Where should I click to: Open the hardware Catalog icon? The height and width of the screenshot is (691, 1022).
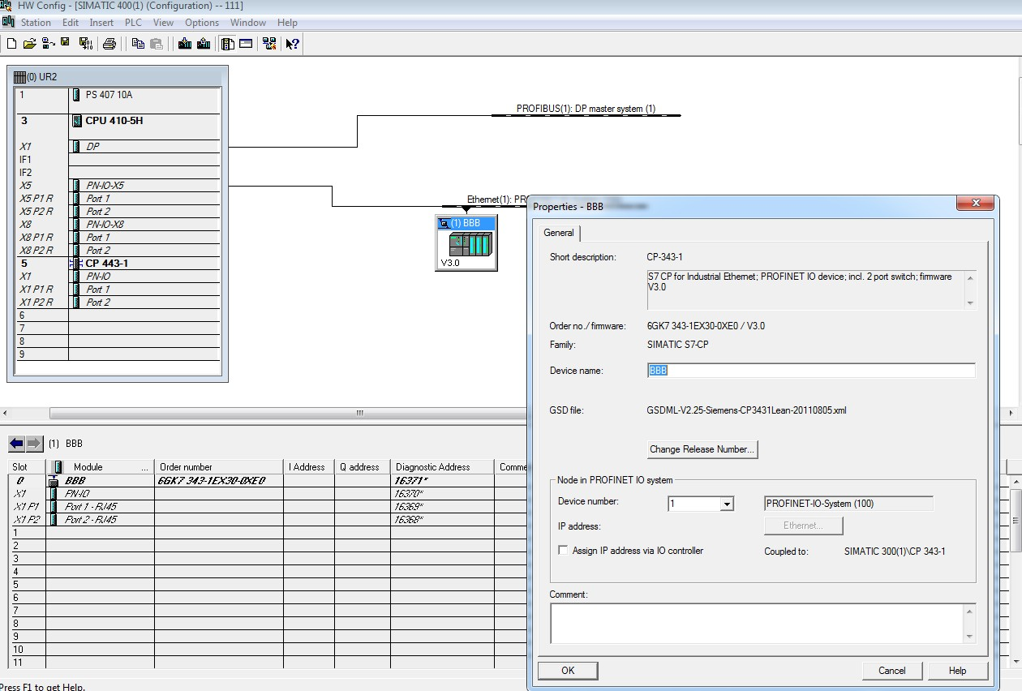[x=229, y=43]
